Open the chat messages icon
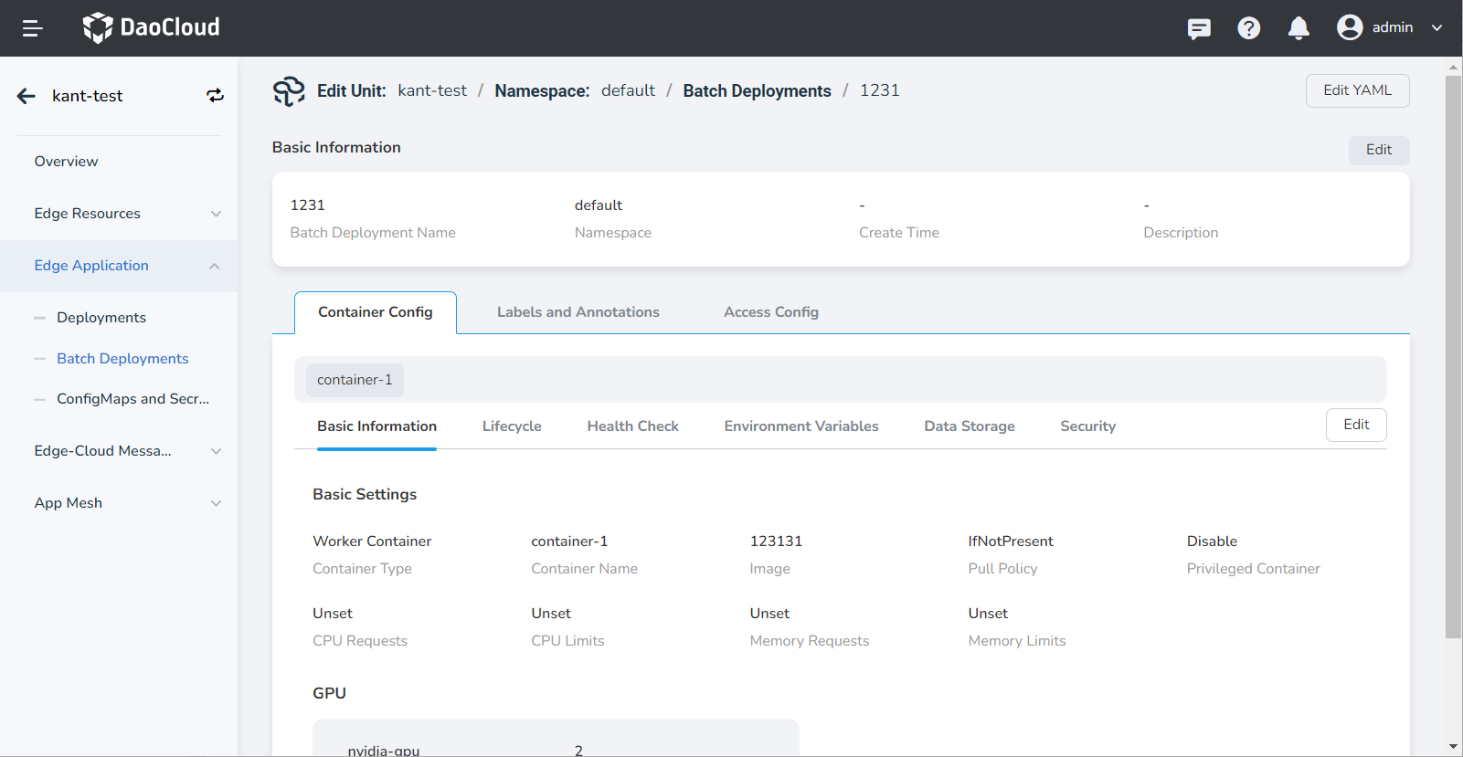The width and height of the screenshot is (1463, 757). coord(1199,28)
